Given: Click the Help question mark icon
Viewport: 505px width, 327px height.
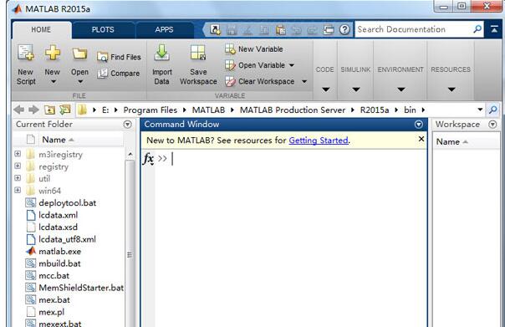Looking at the screenshot, I should pyautogui.click(x=344, y=29).
